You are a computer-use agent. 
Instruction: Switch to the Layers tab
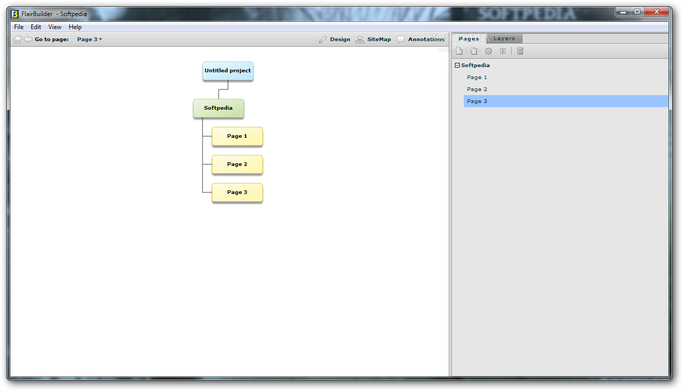[504, 38]
